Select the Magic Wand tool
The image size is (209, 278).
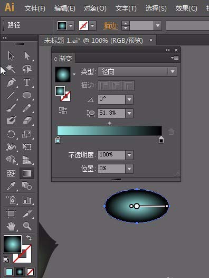click(x=11, y=69)
